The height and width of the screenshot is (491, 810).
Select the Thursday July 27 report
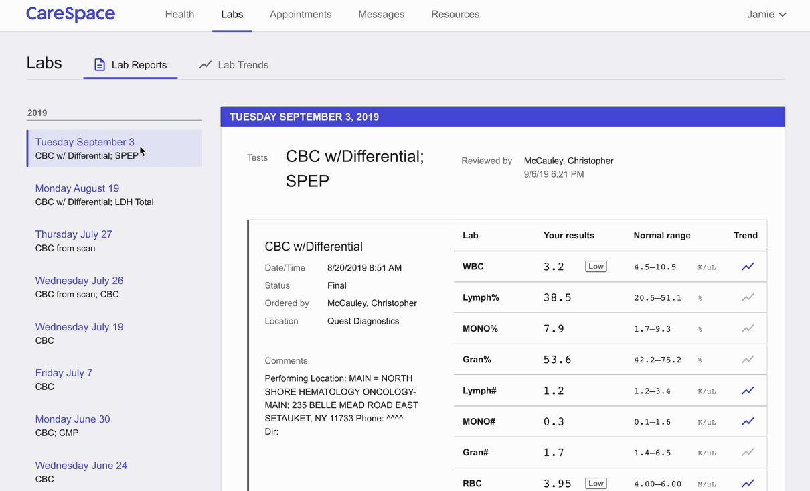[x=74, y=234]
